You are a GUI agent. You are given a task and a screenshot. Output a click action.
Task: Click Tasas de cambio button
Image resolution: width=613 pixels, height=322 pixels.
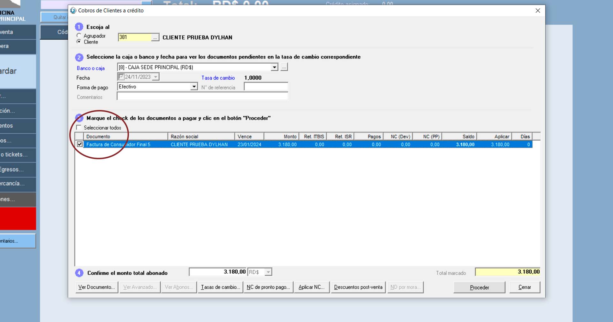tap(220, 287)
